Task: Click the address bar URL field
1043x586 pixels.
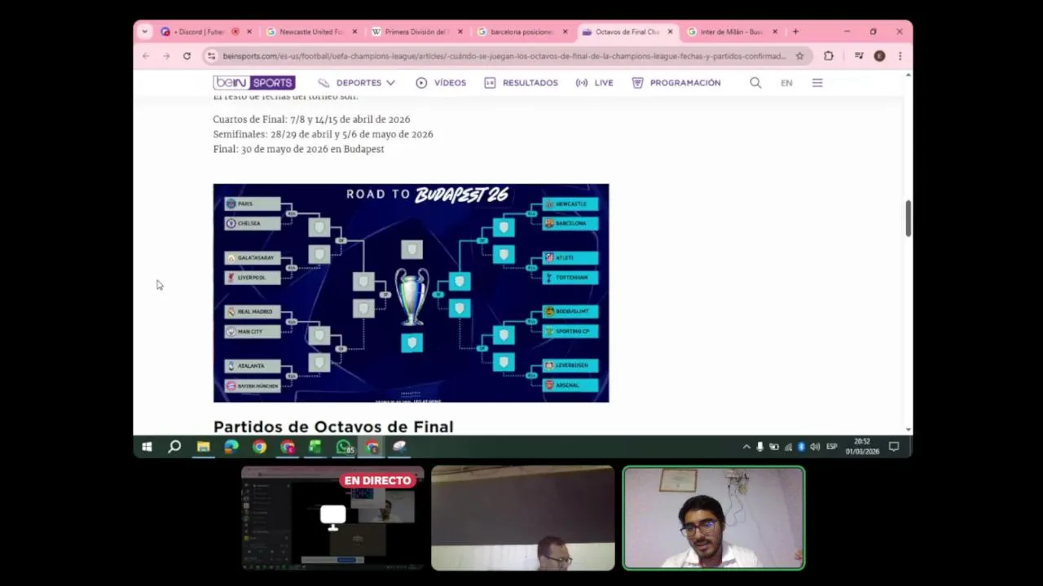Action: (504, 56)
